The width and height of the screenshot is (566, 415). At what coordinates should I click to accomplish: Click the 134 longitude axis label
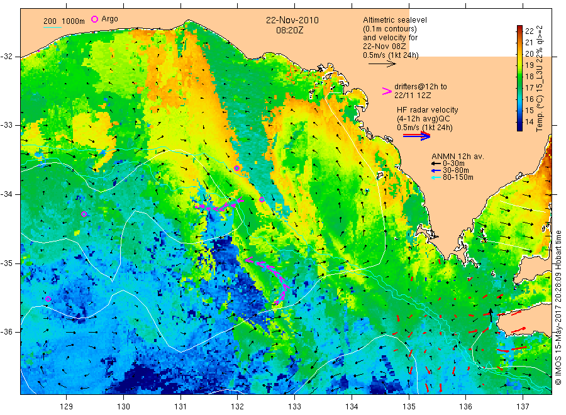tap(352, 407)
